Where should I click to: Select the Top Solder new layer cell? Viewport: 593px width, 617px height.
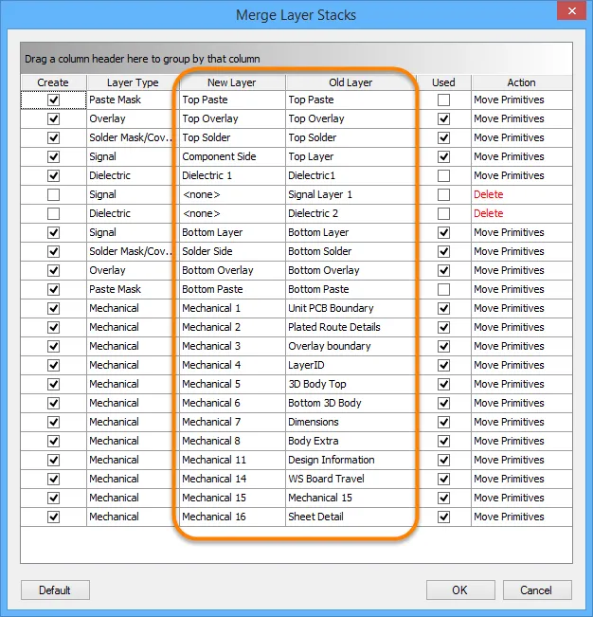(x=232, y=137)
